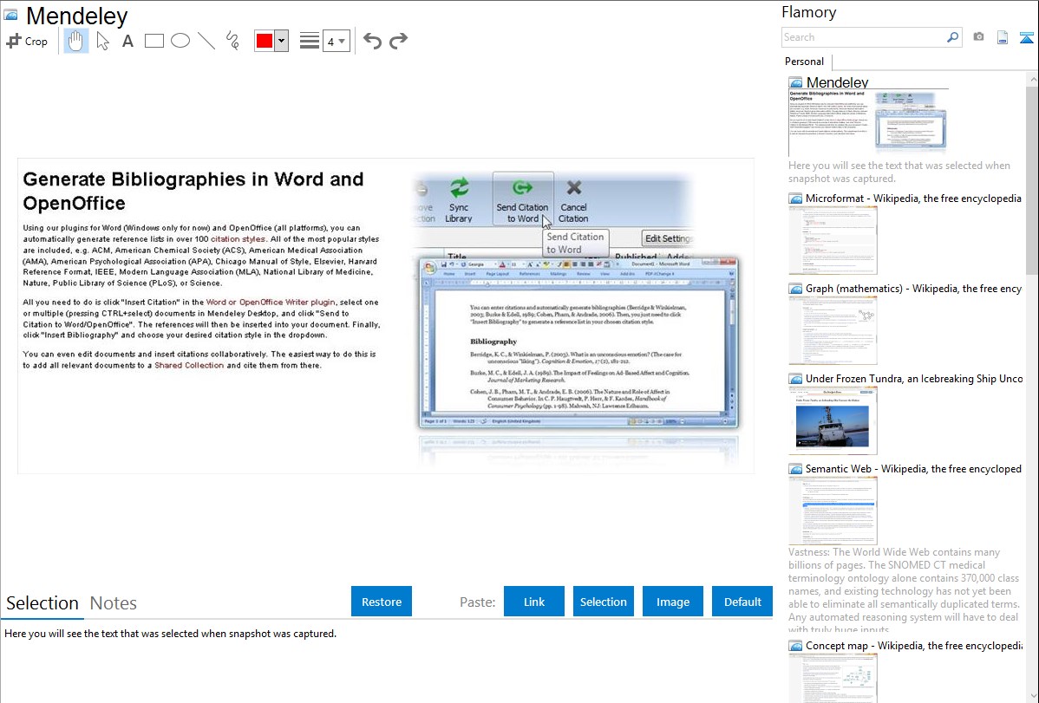Click the Restore button

click(382, 602)
